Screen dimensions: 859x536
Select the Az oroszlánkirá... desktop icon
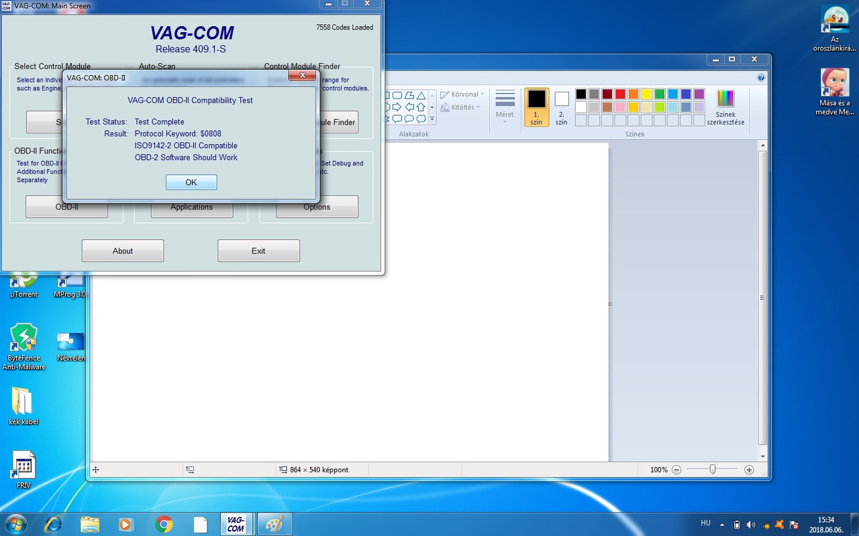tap(835, 29)
